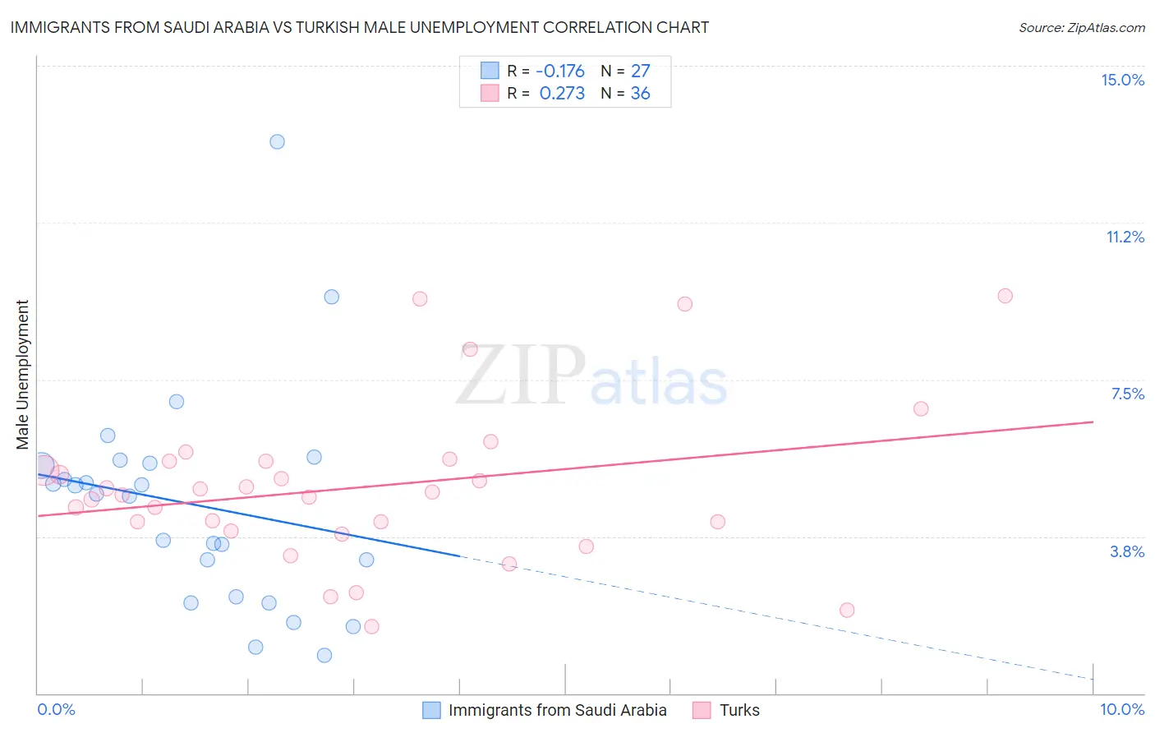Click the blue legend swatch for Saudi Arabia
This screenshot has width=1155, height=733.
point(431,710)
